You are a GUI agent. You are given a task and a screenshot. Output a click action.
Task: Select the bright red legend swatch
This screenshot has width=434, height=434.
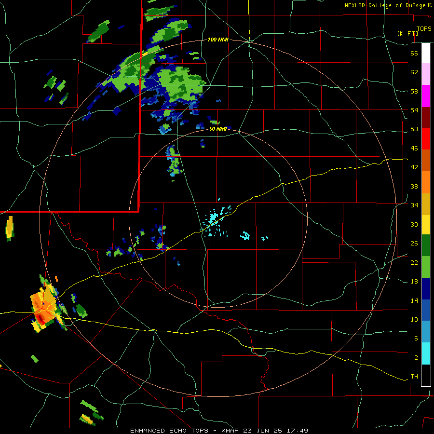(426, 139)
